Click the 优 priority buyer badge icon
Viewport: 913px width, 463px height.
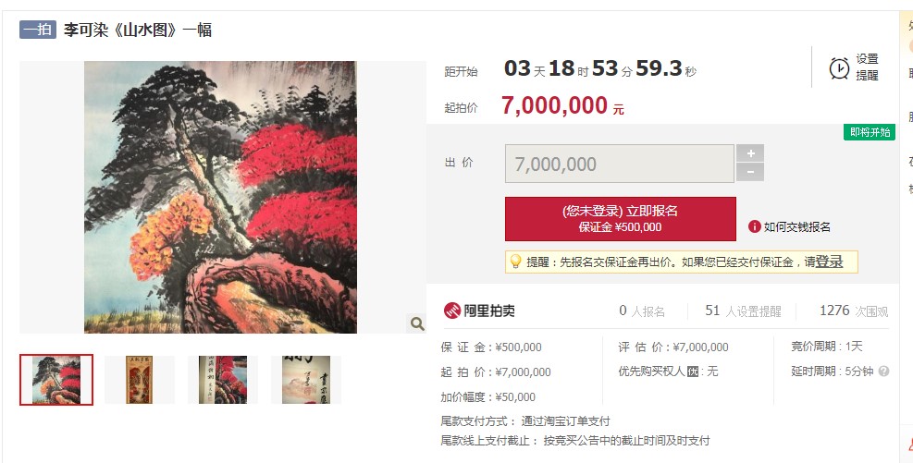(692, 372)
